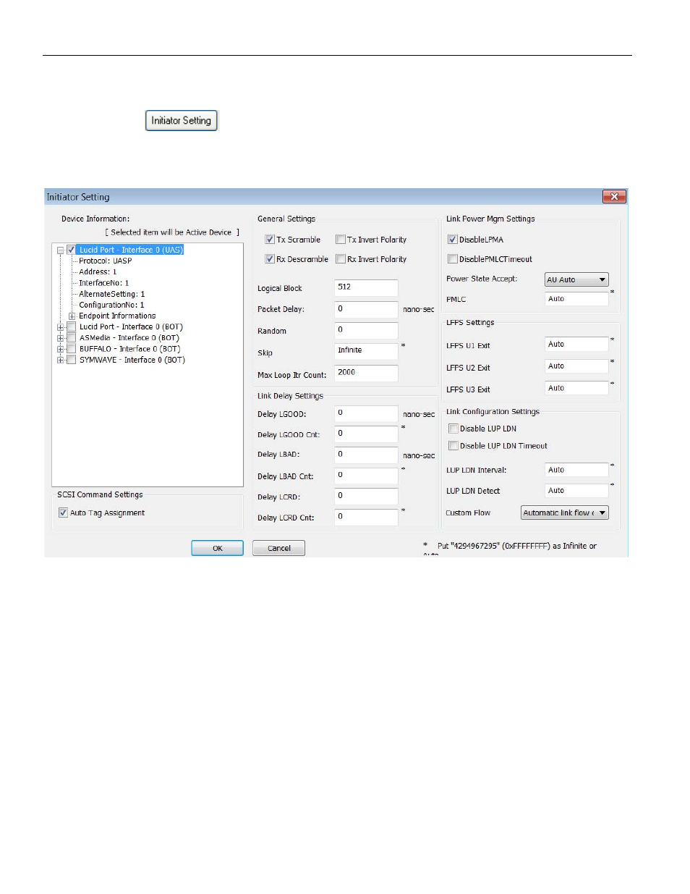Click the Skip input field
690x894 pixels.
[x=366, y=350]
